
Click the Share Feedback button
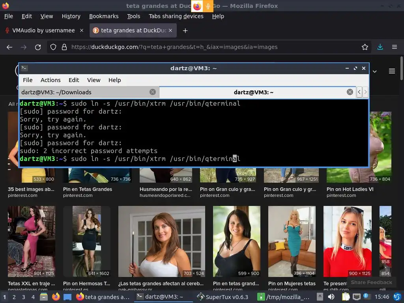pyautogui.click(x=371, y=282)
